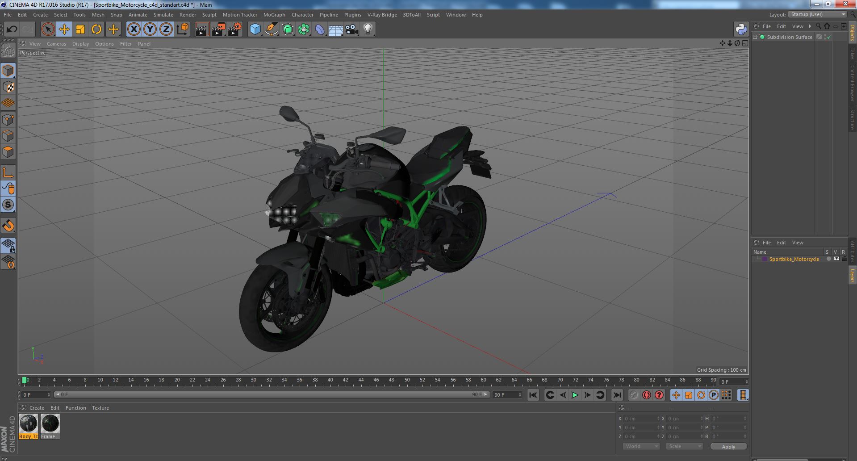Toggle the Locked Workplane icon
Viewport: 857px width, 461px height.
click(8, 246)
